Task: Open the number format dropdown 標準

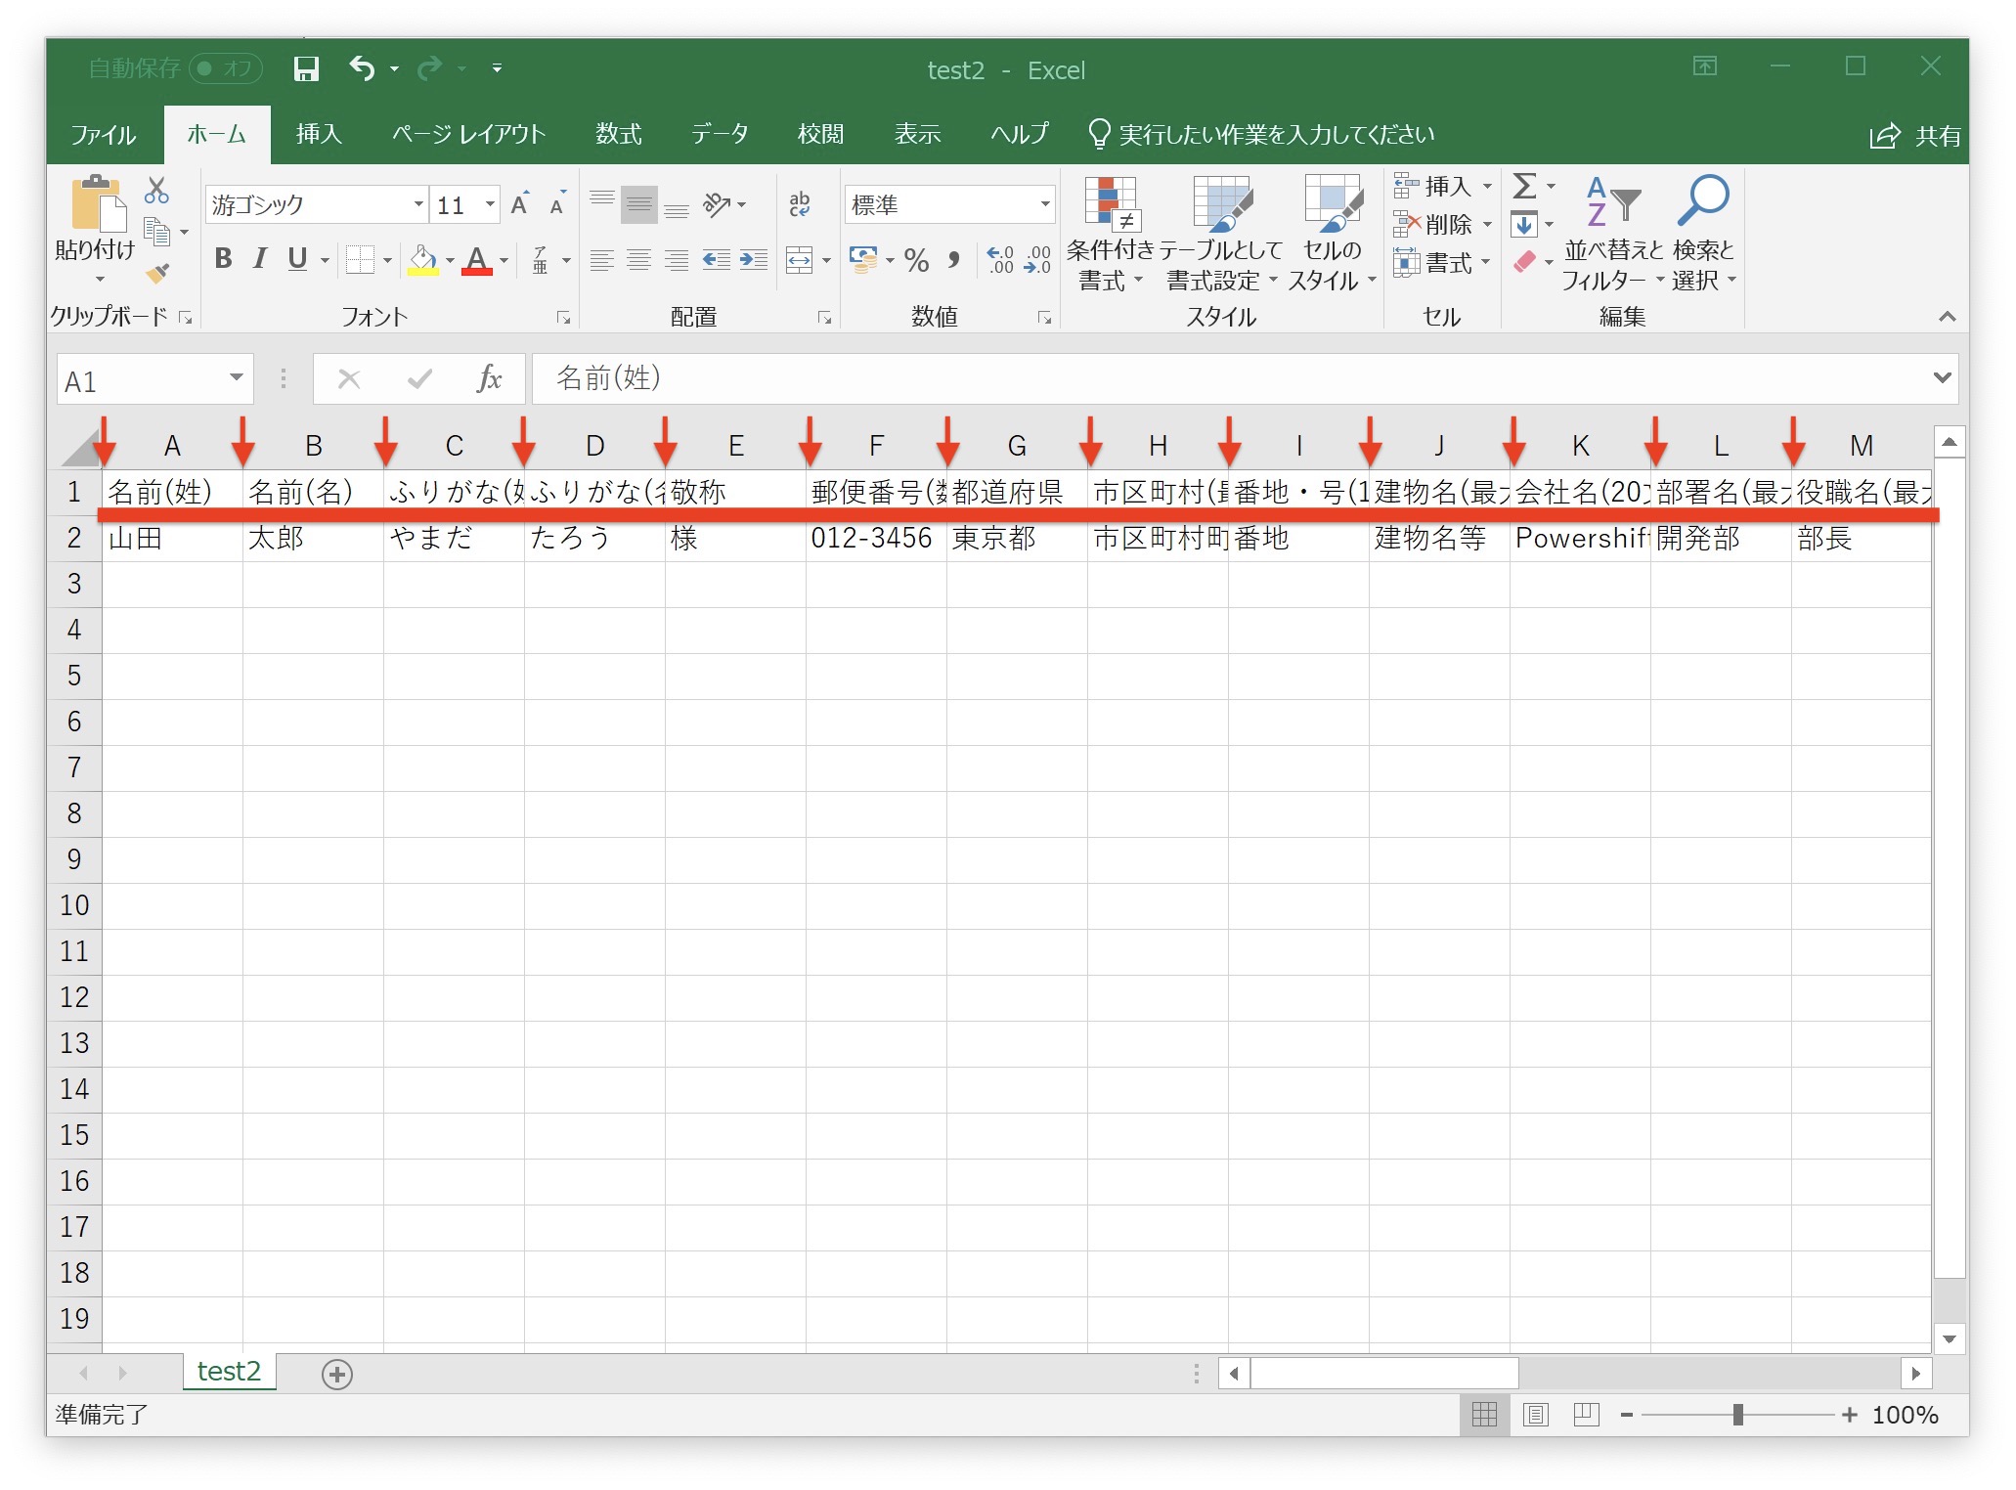Action: (x=1044, y=204)
